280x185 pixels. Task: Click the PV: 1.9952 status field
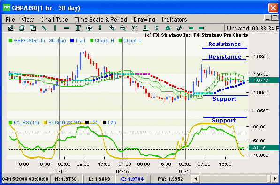click(x=170, y=179)
